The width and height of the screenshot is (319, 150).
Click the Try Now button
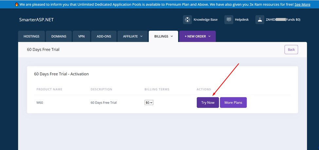[208, 102]
